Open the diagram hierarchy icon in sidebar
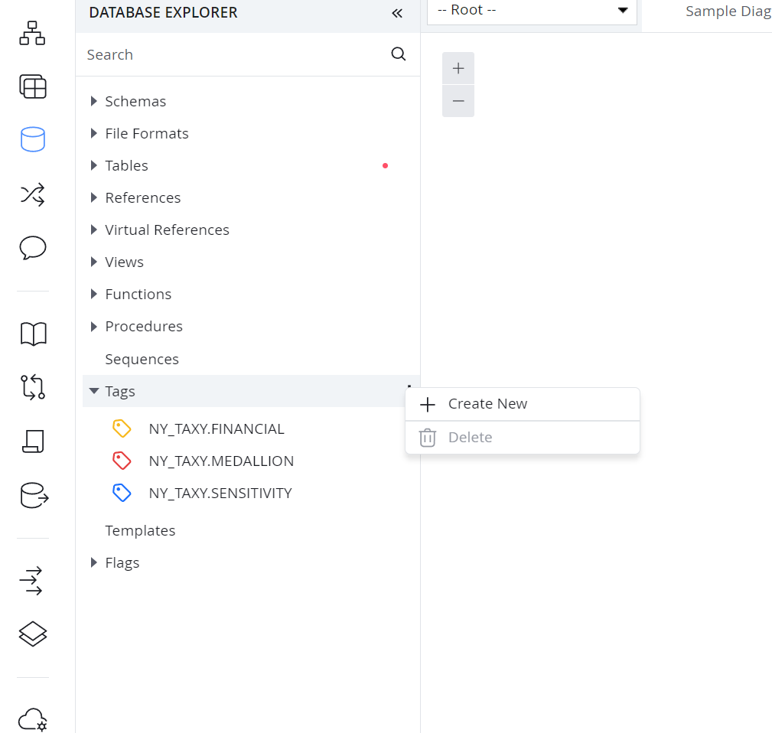Image resolution: width=772 pixels, height=733 pixels. click(33, 33)
